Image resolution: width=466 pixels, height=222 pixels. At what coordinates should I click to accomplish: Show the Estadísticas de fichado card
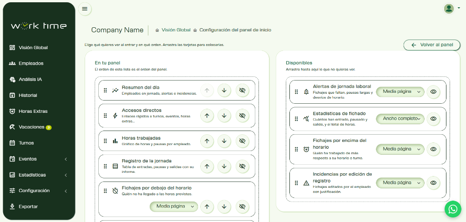pos(433,119)
